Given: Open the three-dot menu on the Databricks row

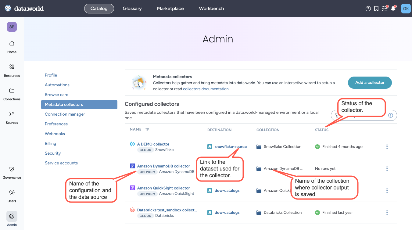Looking at the screenshot, I should click(x=387, y=213).
